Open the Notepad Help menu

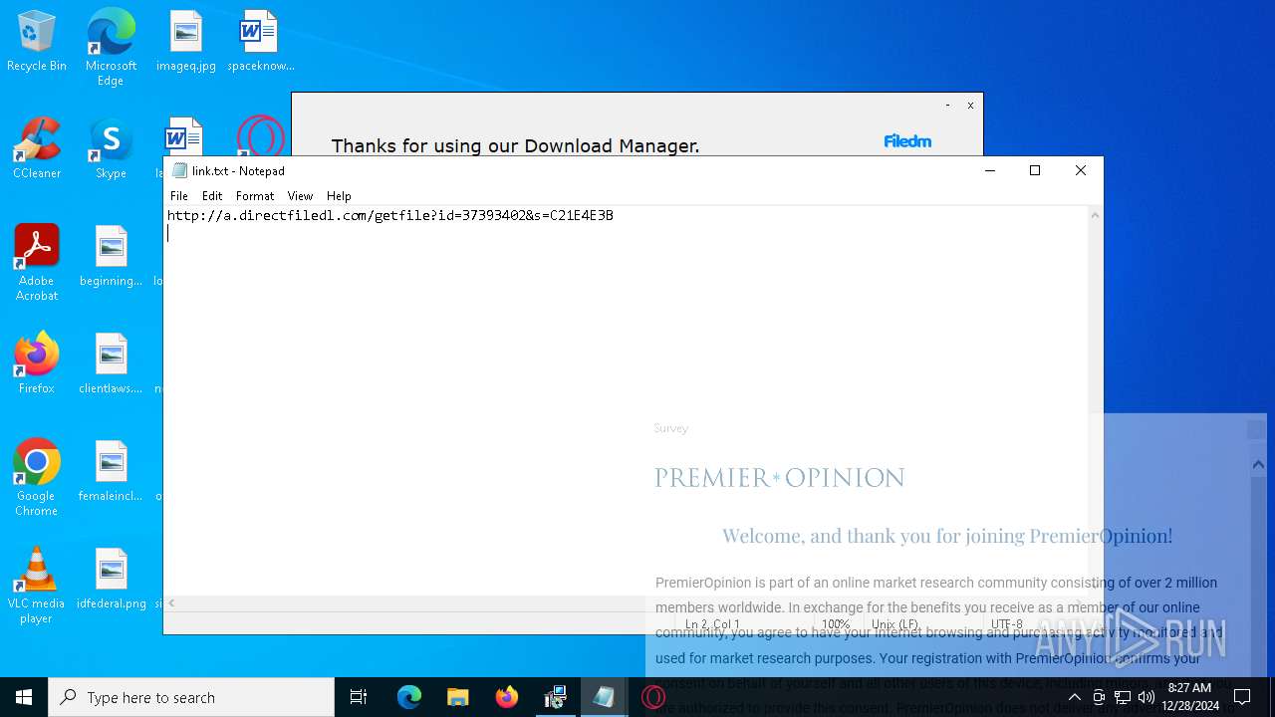pyautogui.click(x=339, y=196)
